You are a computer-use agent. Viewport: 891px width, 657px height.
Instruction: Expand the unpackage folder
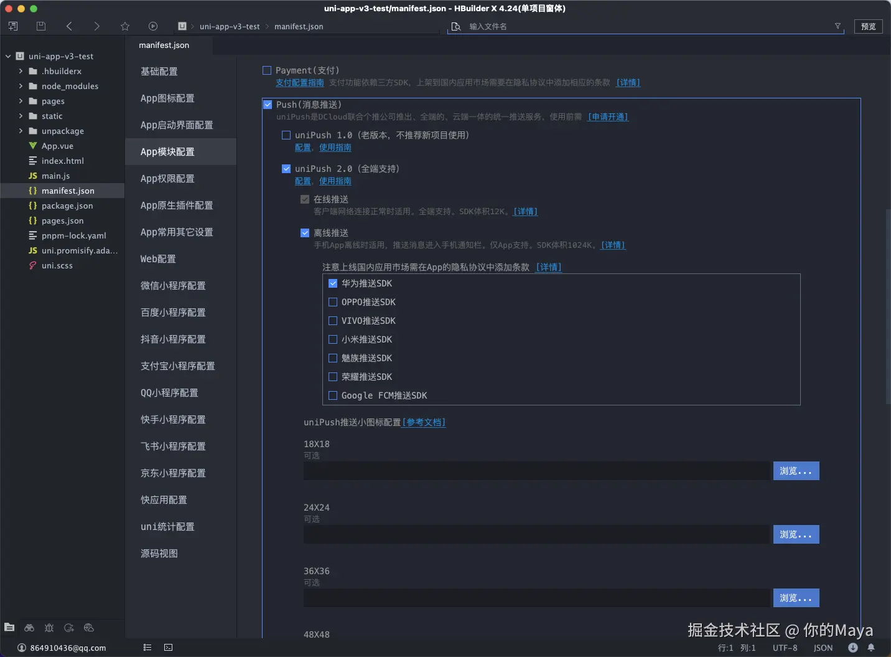[21, 131]
